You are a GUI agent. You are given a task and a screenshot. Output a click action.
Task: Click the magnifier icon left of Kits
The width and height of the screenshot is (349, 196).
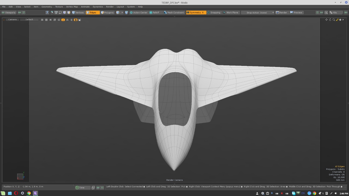(x=326, y=13)
